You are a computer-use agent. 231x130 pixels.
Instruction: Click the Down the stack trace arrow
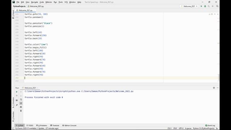pyautogui.click(x=21, y=96)
